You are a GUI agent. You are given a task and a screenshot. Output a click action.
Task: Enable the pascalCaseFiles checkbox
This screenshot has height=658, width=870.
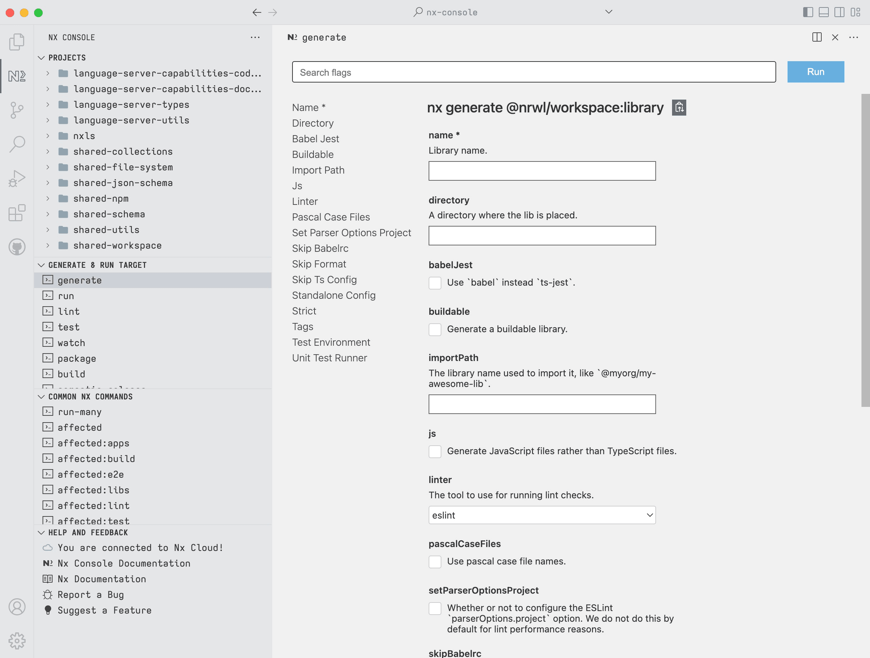pyautogui.click(x=435, y=562)
